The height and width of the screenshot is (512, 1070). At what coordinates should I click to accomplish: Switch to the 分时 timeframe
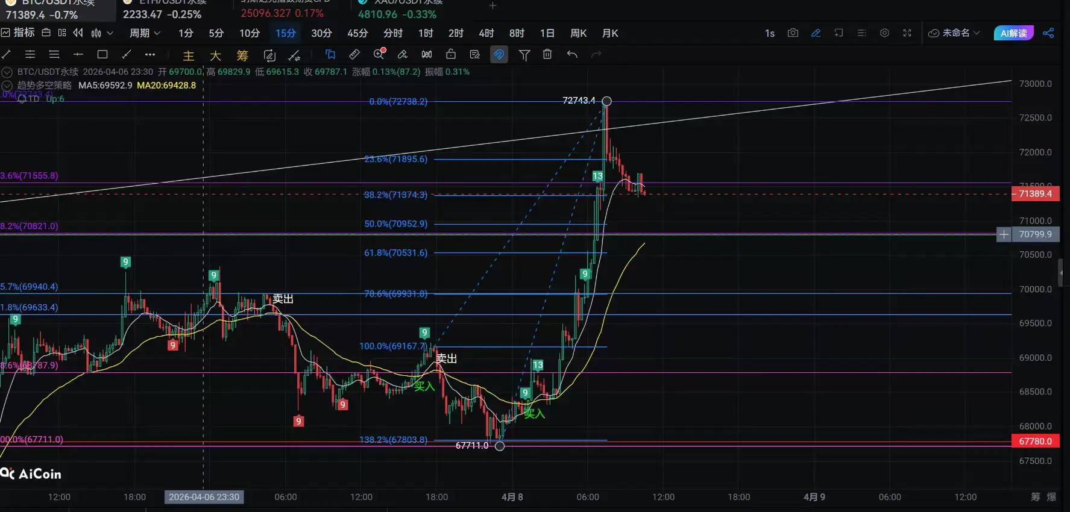(x=393, y=33)
